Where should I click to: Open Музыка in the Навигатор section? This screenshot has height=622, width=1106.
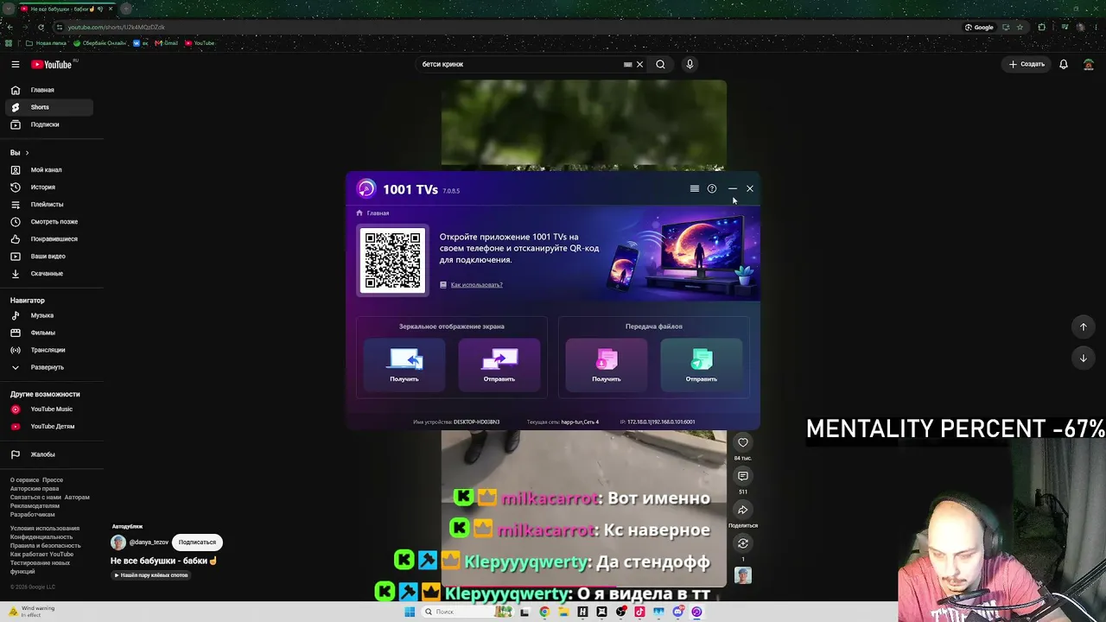coord(48,315)
